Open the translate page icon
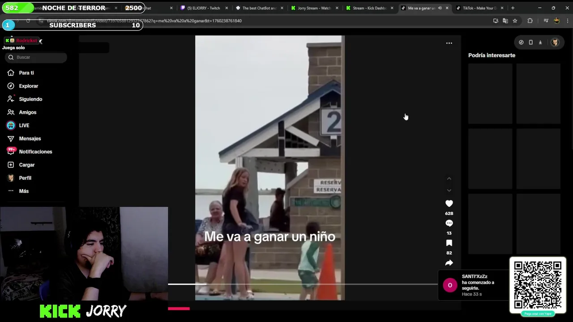Screen dimensions: 573x322 505,21
